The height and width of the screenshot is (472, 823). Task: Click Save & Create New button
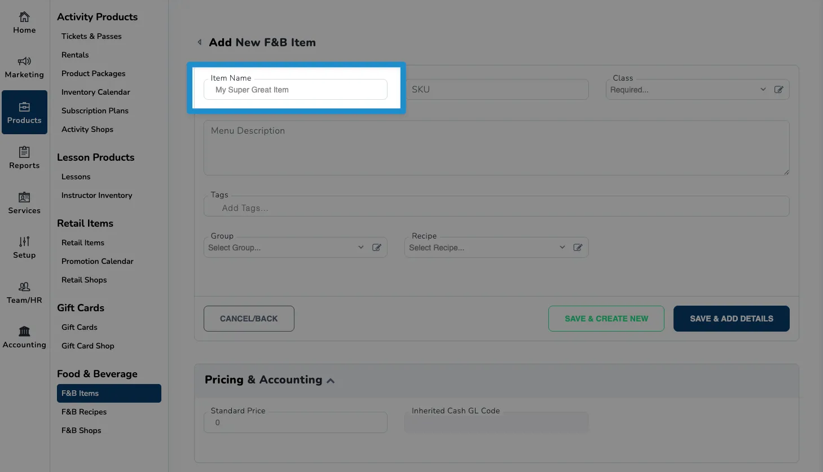pos(606,319)
